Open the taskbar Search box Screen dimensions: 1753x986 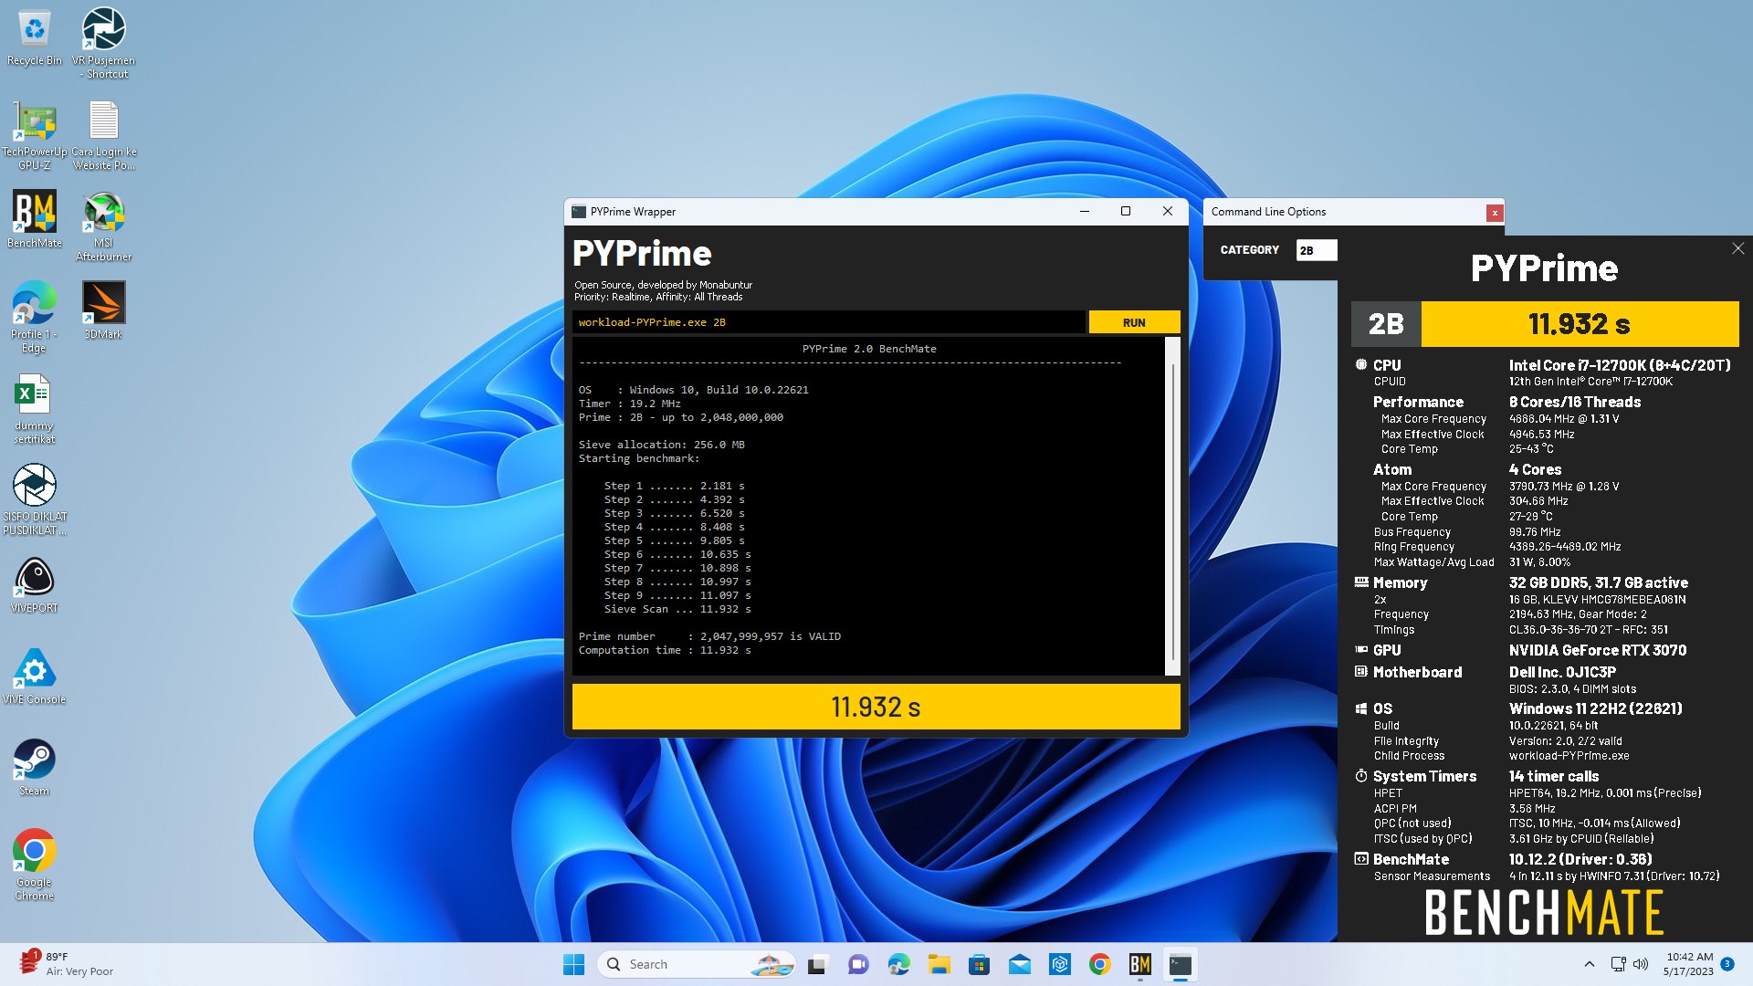pyautogui.click(x=697, y=964)
